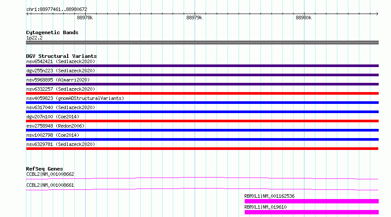Open the RBMXL1|NM_019610 gene label

pyautogui.click(x=265, y=207)
